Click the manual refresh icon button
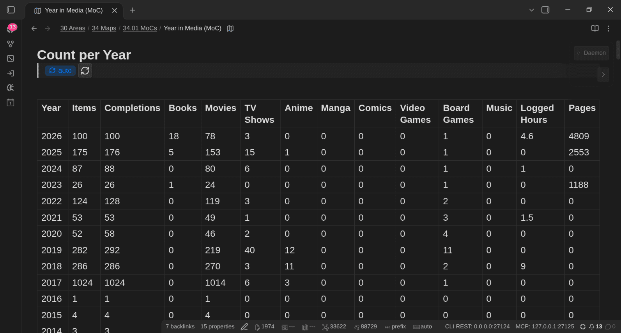 click(85, 71)
